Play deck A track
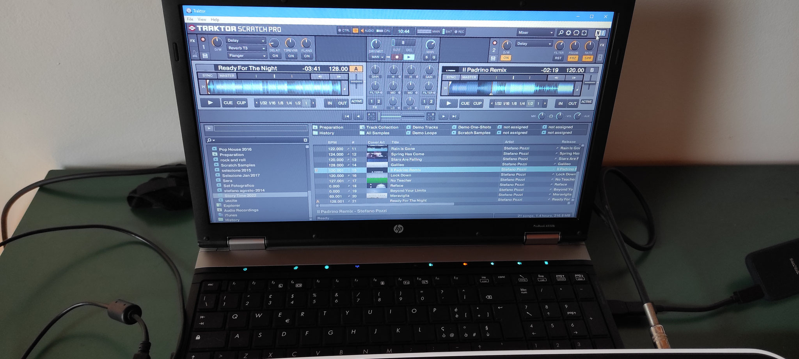The height and width of the screenshot is (359, 799). (x=210, y=103)
